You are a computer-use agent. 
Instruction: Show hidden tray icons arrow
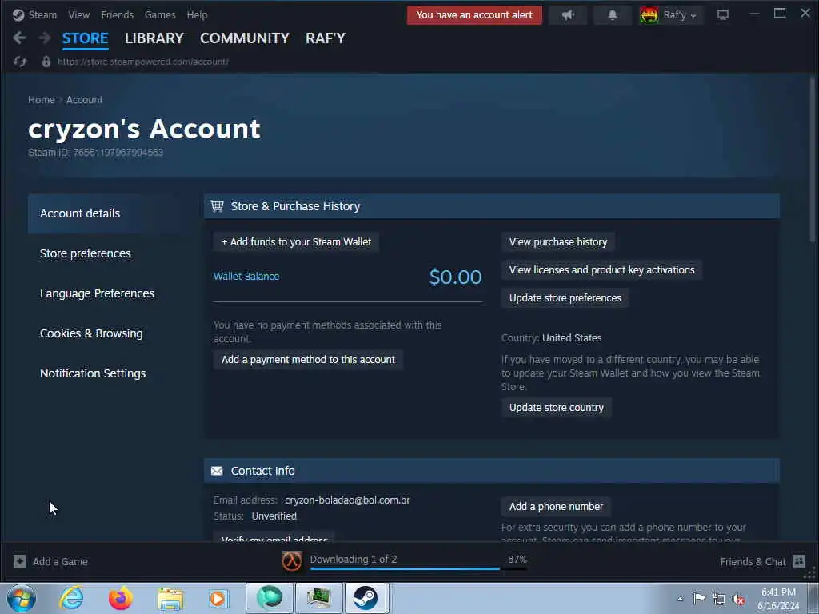680,599
